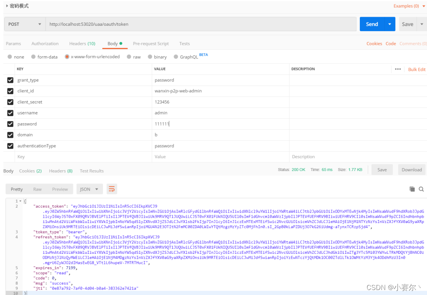Uncheck the username parameter checkbox
The height and width of the screenshot is (295, 427).
tap(10, 113)
